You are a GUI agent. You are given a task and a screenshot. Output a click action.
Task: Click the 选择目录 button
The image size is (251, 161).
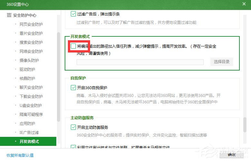pyautogui.click(x=222, y=62)
